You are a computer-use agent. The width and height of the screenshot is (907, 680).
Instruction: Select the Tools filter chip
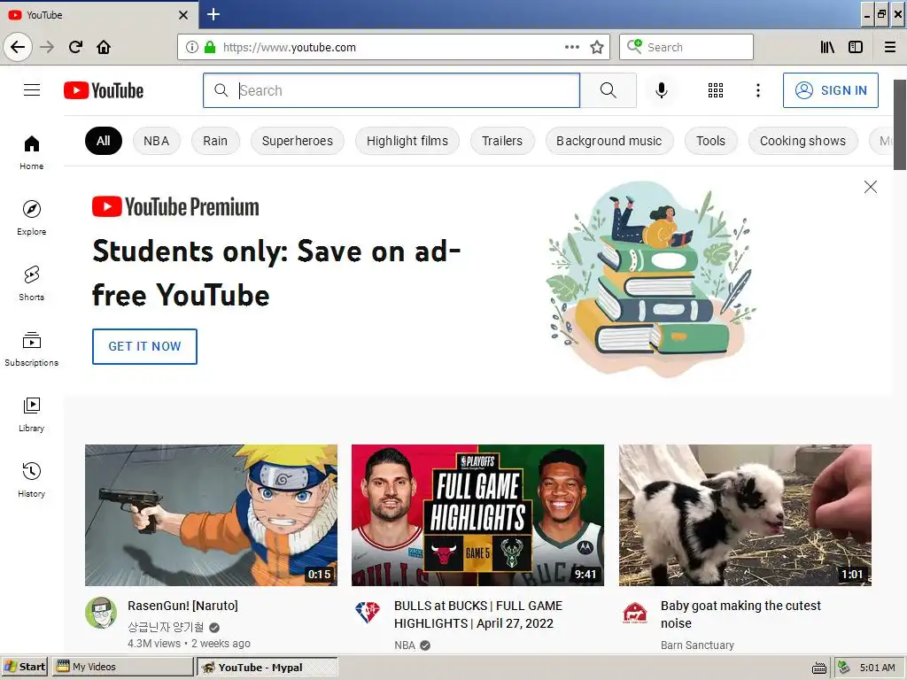710,141
